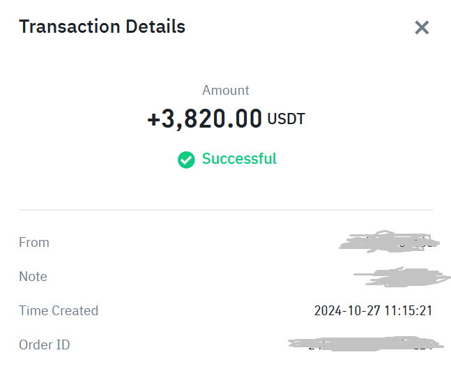Click the redacted Note value
451x371 pixels.
tap(402, 277)
